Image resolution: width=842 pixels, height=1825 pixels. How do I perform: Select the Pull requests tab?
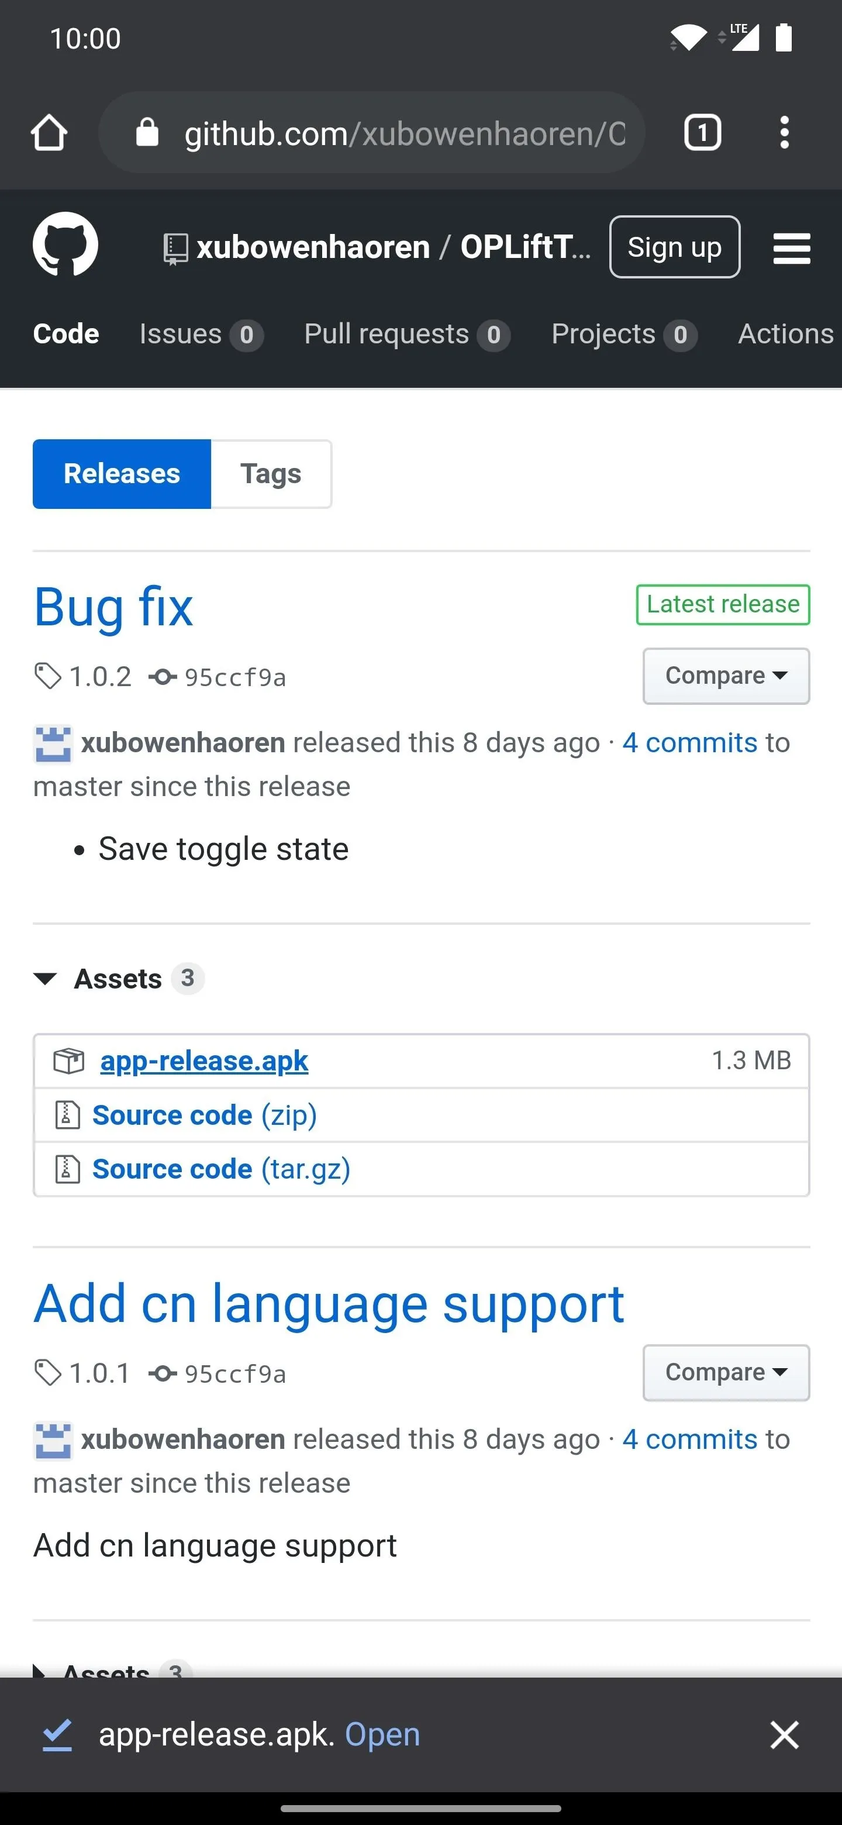point(407,335)
